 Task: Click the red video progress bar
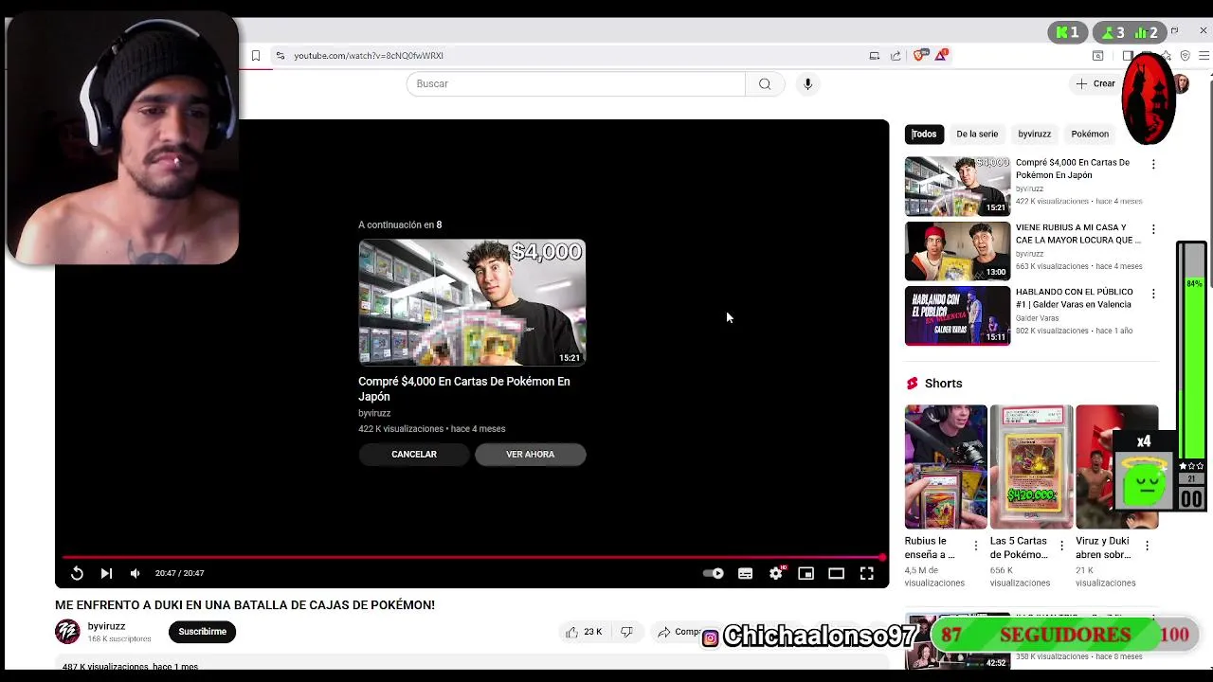pos(472,557)
